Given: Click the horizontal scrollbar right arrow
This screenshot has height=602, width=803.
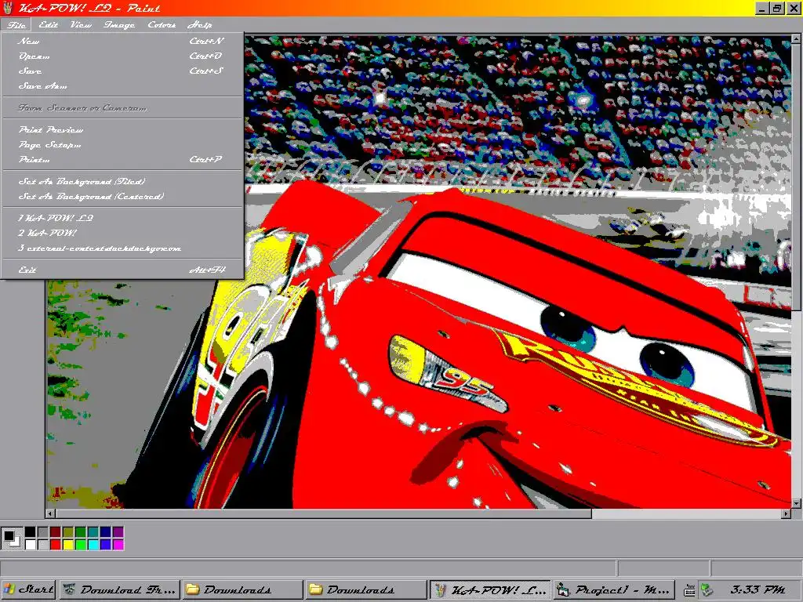Looking at the screenshot, I should coord(787,513).
